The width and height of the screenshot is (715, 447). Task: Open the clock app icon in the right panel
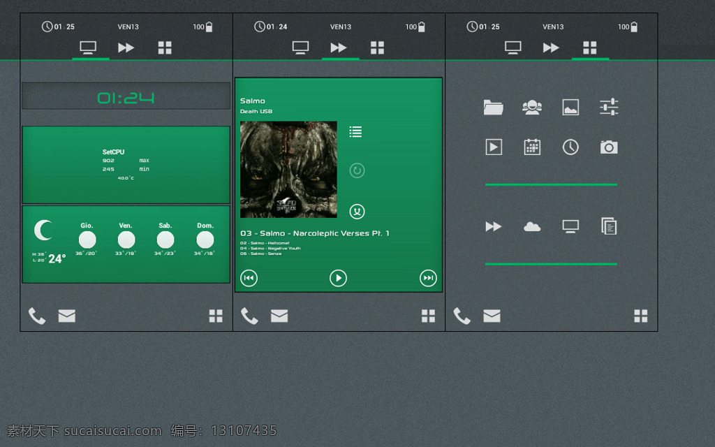coord(570,147)
